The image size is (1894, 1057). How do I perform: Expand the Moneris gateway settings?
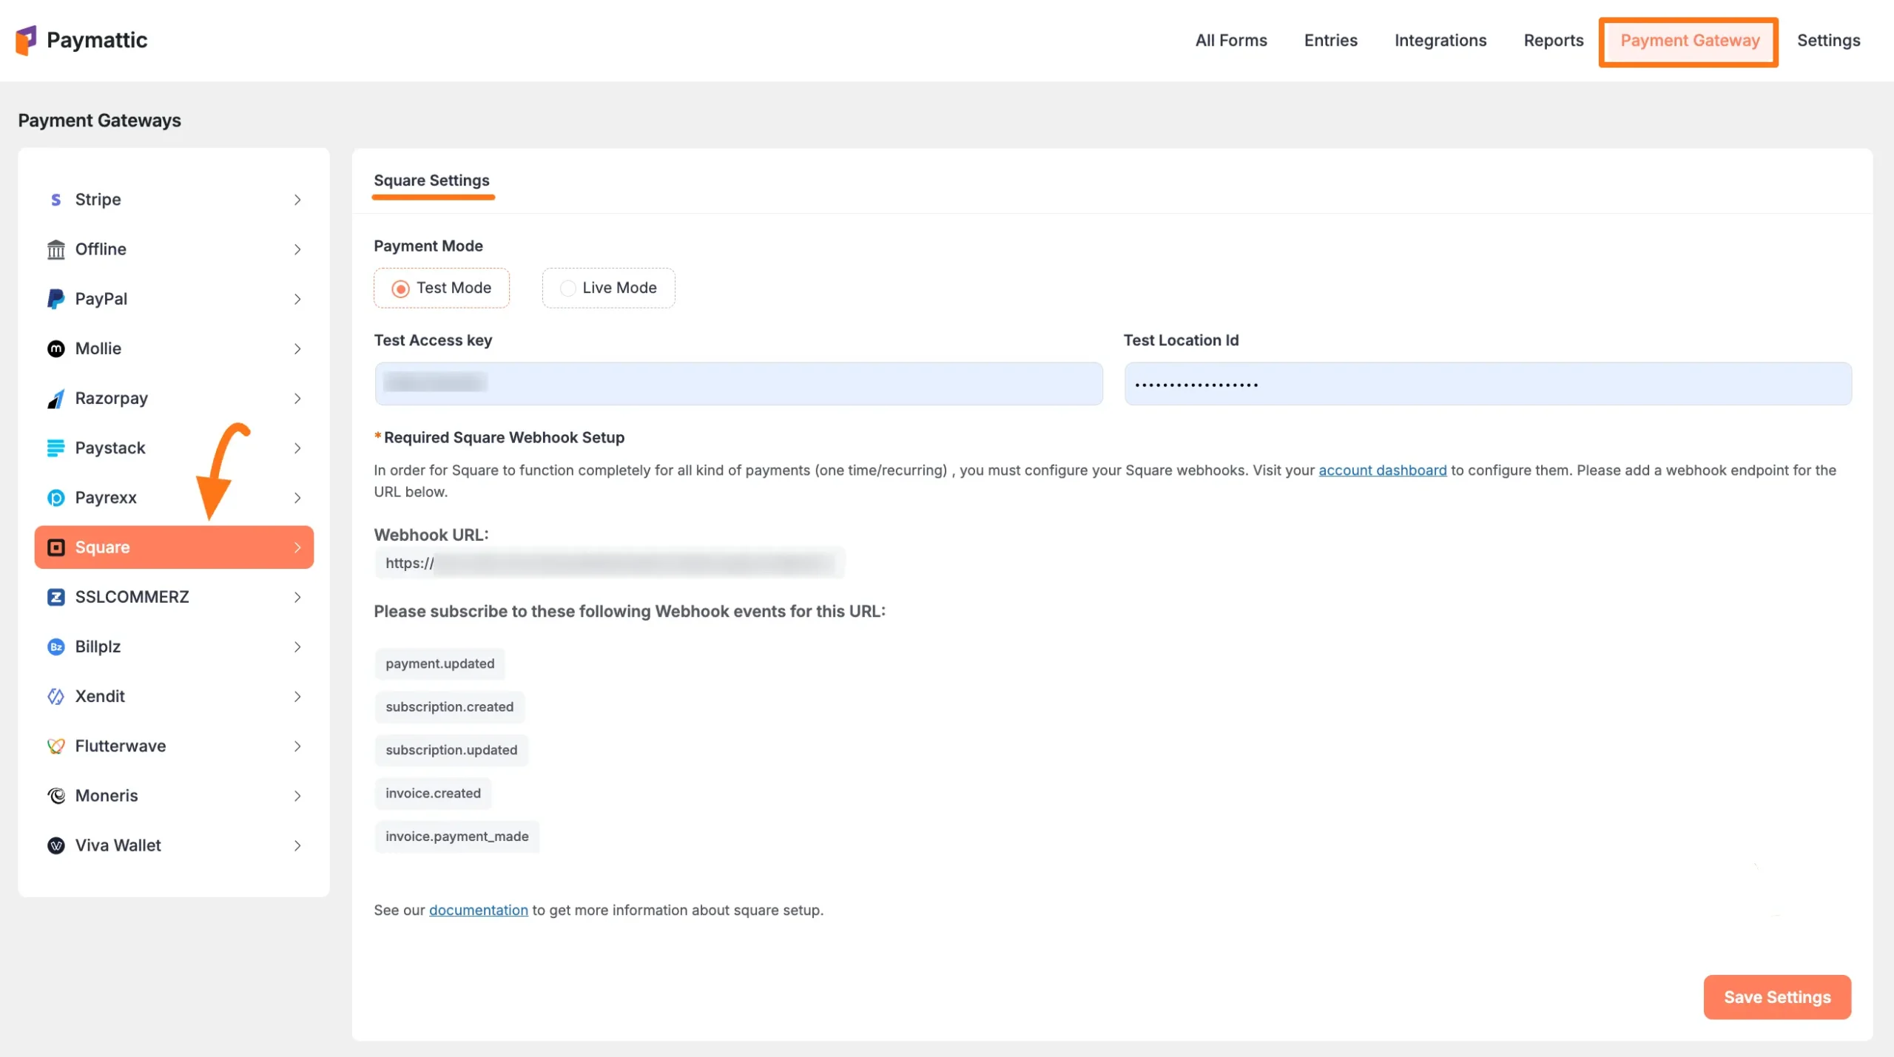pyautogui.click(x=297, y=796)
